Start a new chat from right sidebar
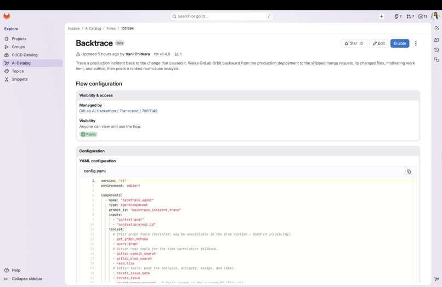Image resolution: width=442 pixels, height=287 pixels. pos(437,28)
